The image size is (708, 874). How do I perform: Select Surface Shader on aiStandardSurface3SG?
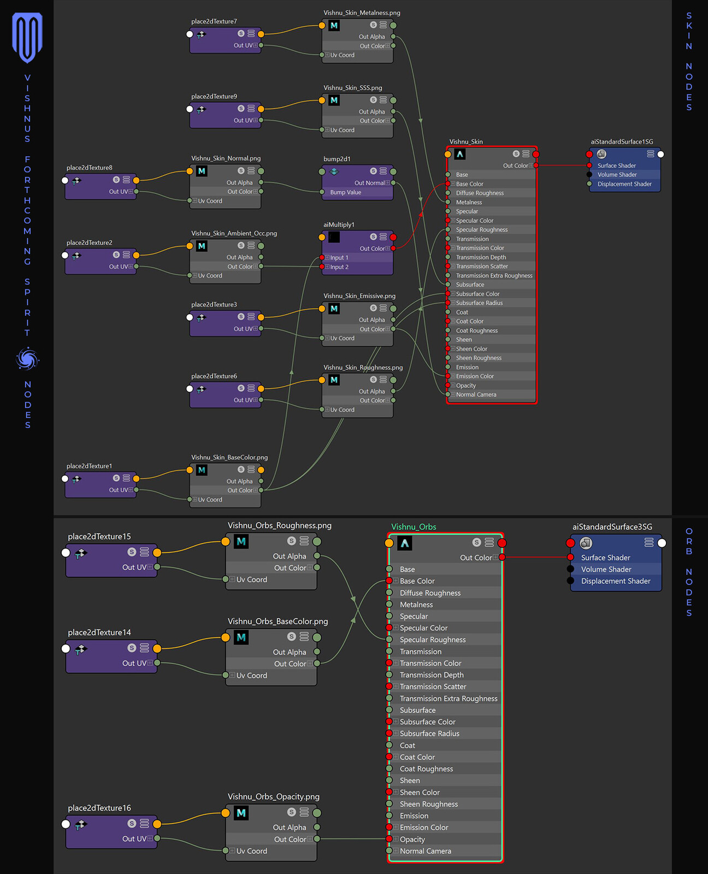(x=605, y=557)
